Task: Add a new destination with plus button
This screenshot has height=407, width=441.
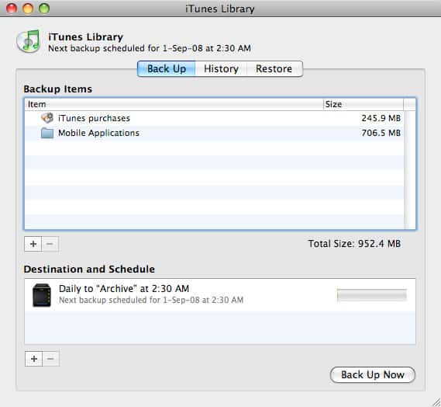Action: 34,359
